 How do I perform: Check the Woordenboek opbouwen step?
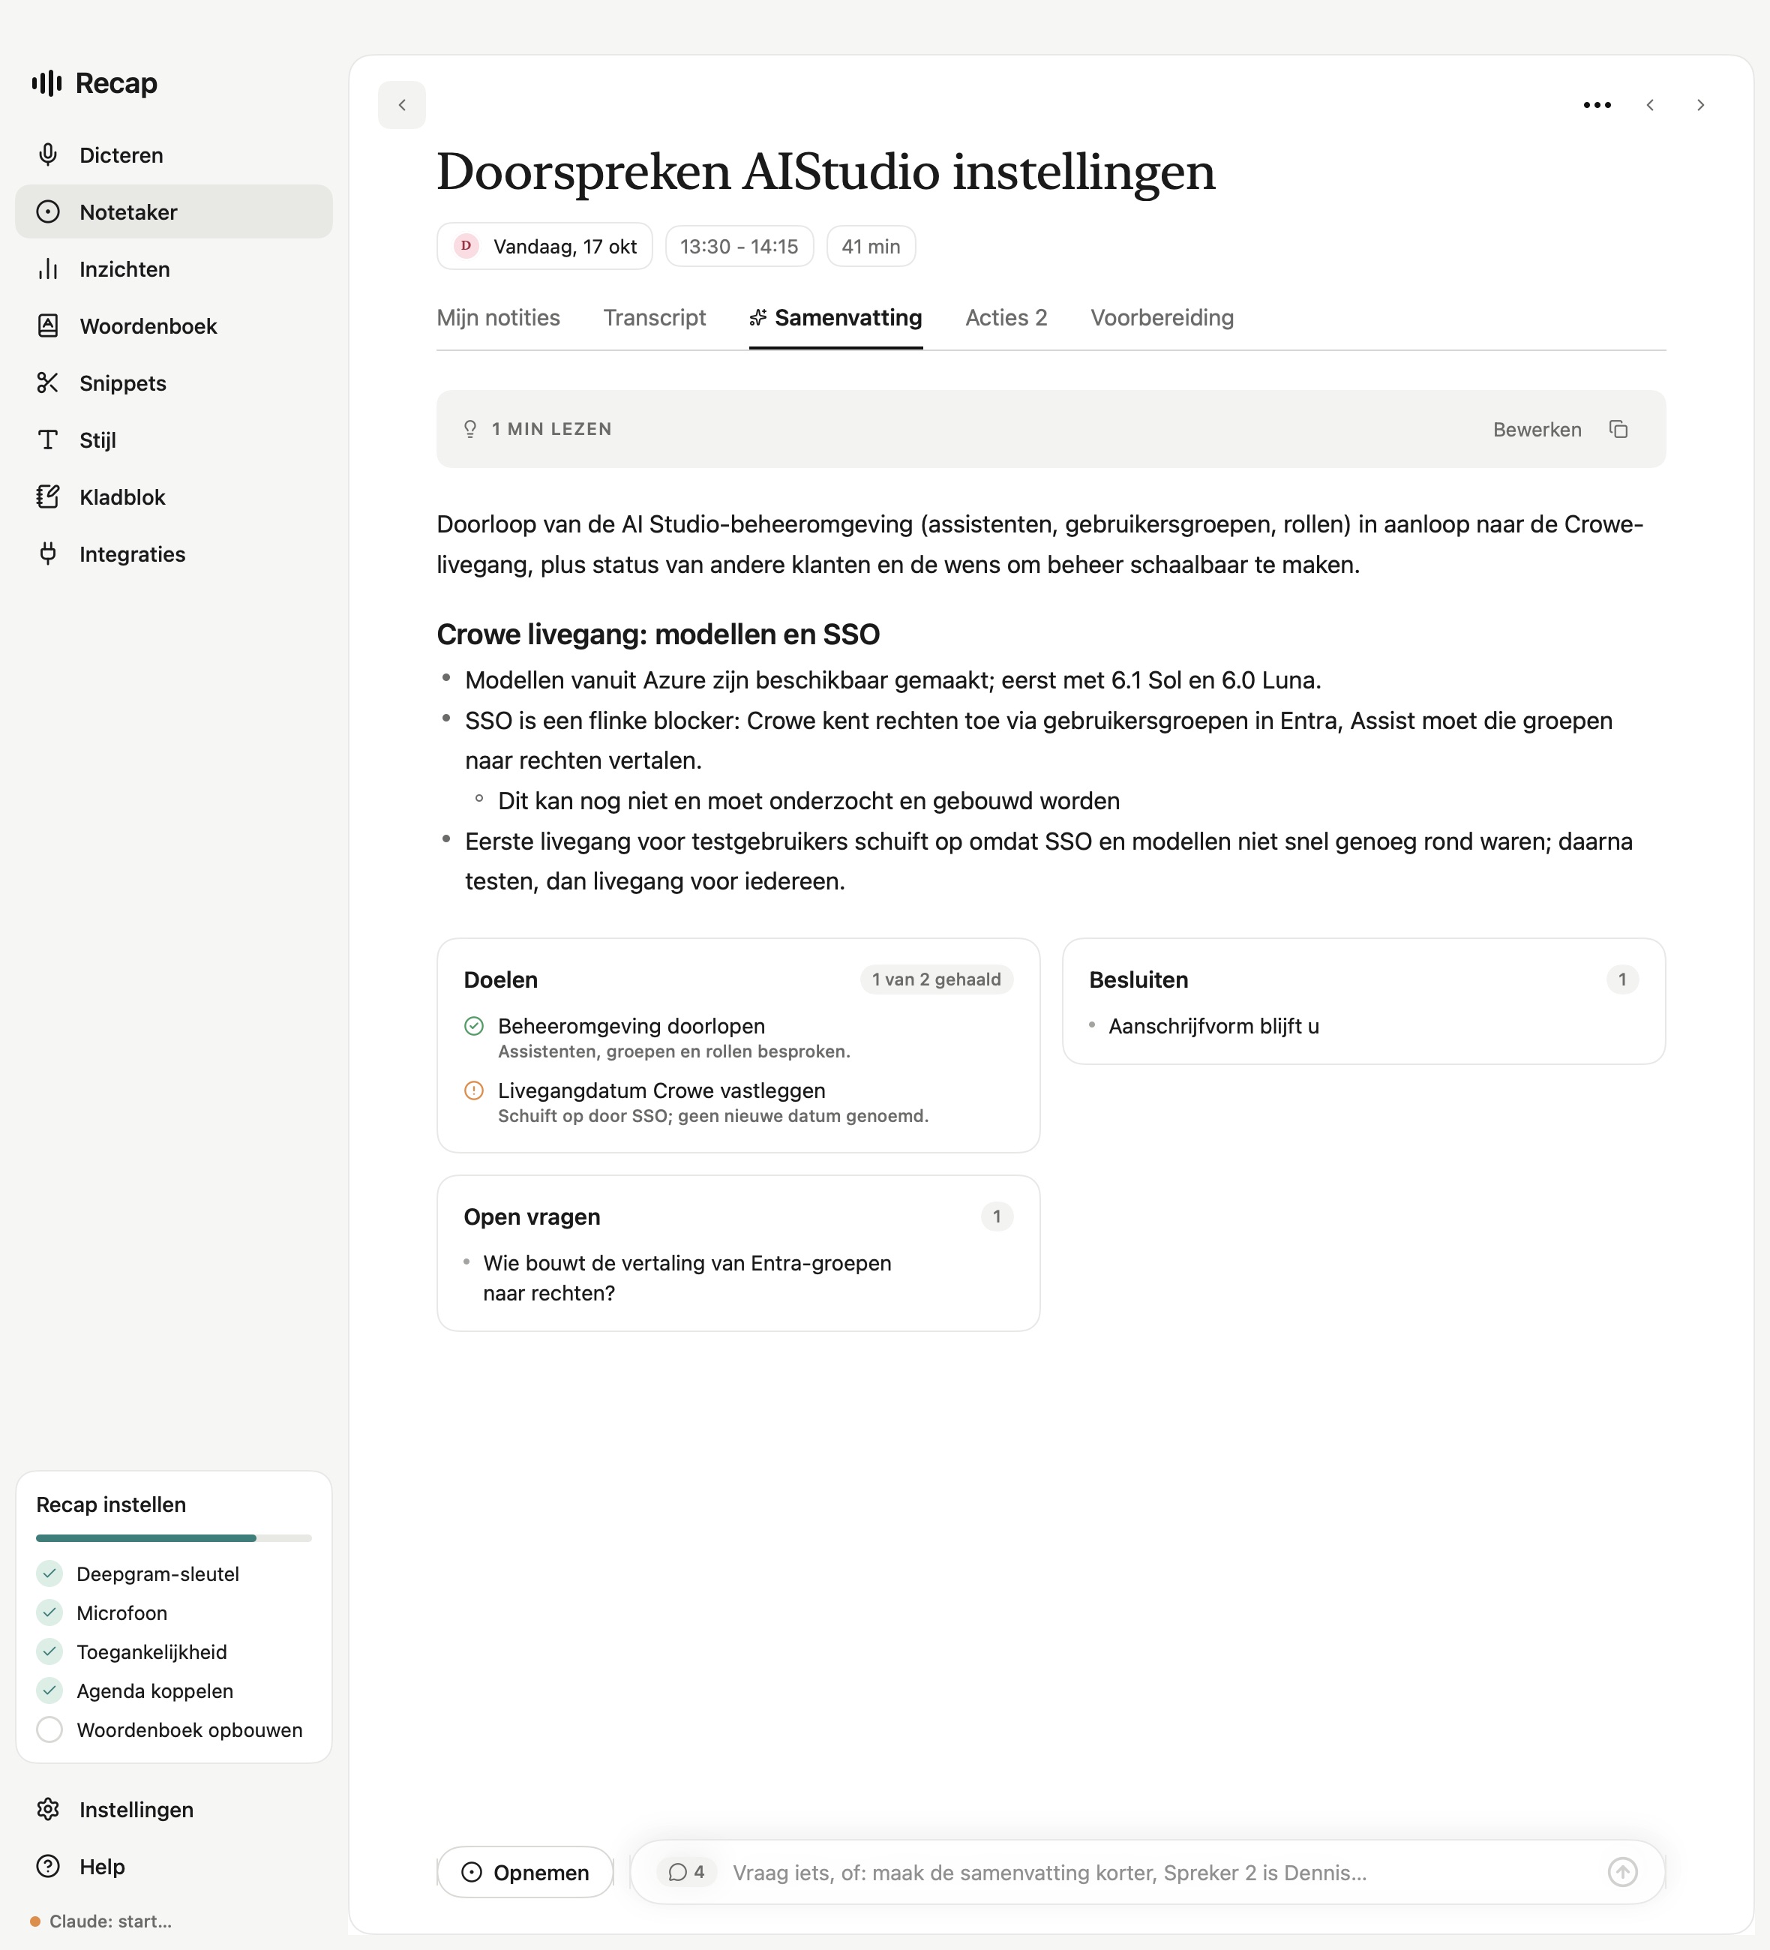point(49,1729)
